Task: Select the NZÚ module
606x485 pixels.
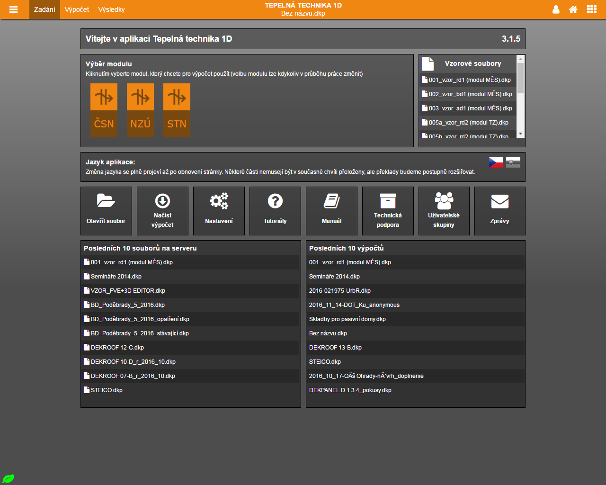Action: tap(140, 110)
